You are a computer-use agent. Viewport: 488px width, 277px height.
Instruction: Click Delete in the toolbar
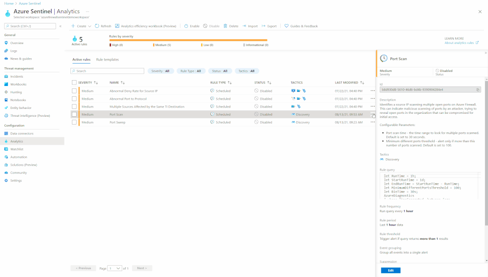tap(231, 26)
